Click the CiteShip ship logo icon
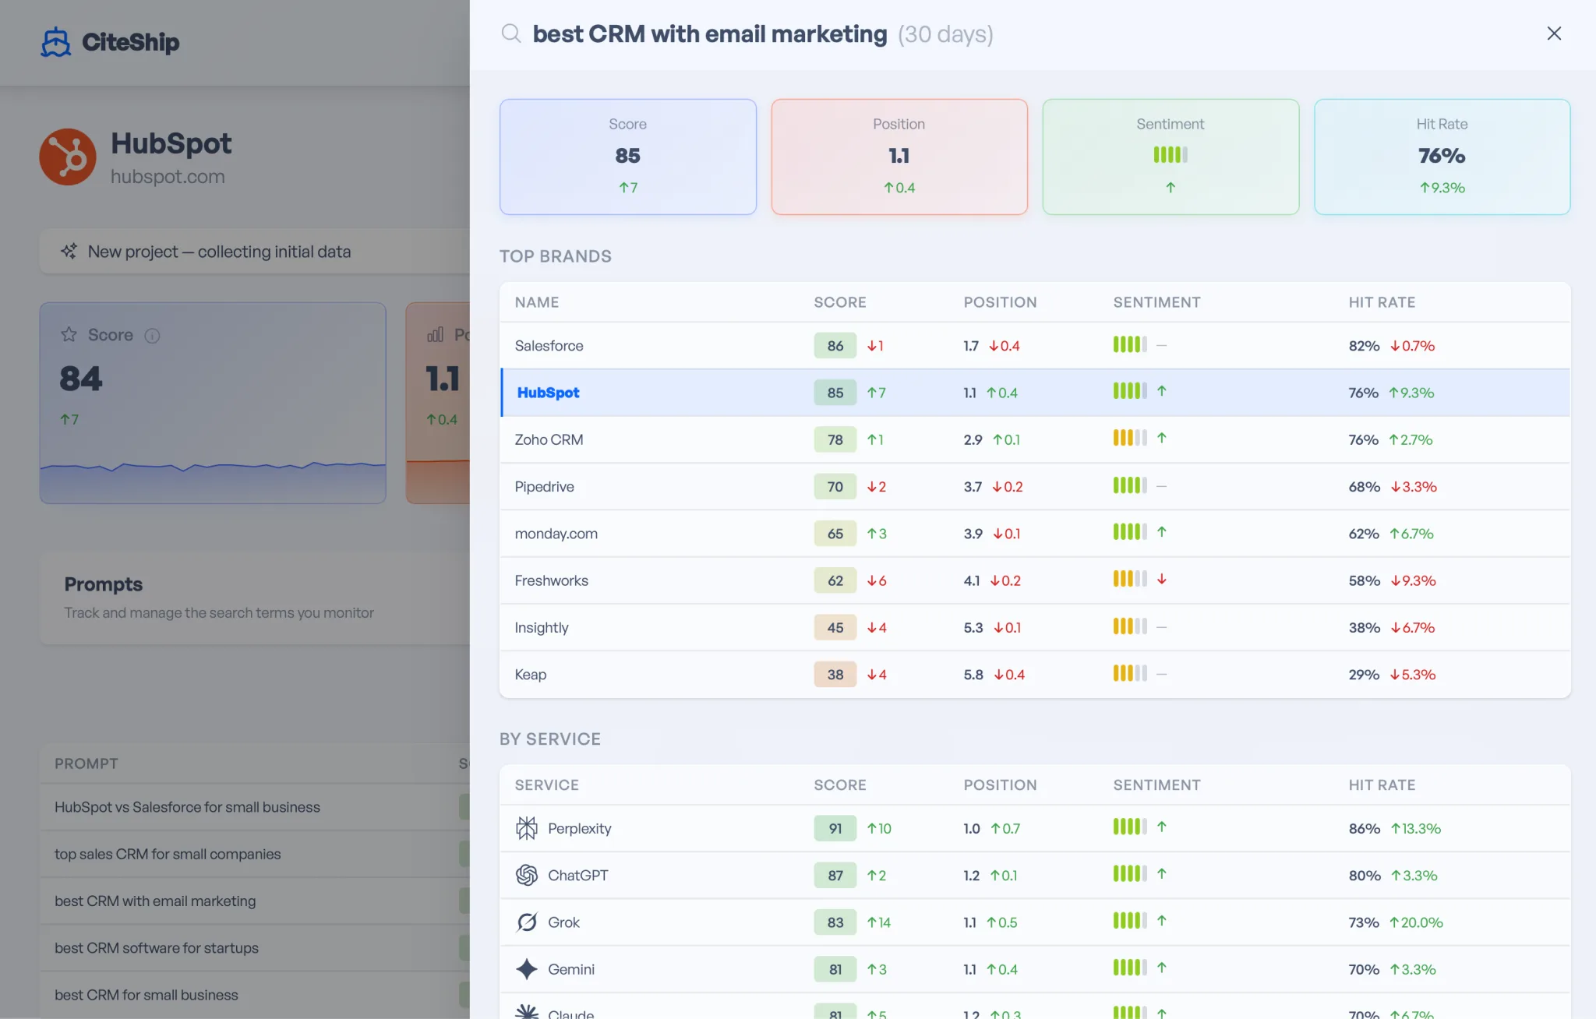Image resolution: width=1596 pixels, height=1019 pixels. [x=56, y=42]
